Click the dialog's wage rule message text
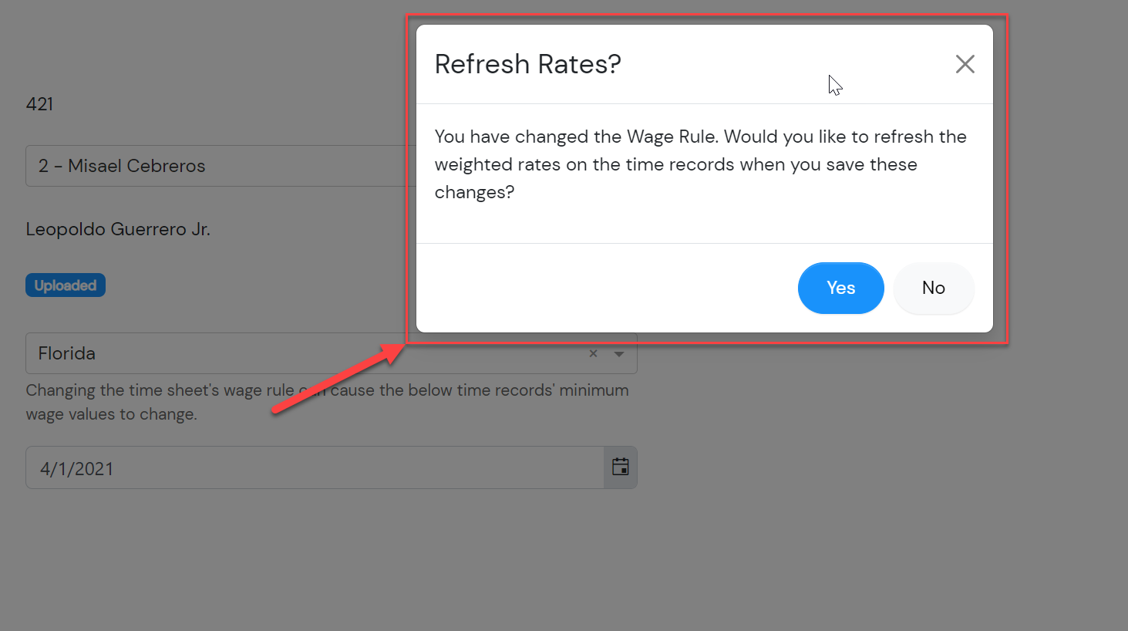Image resolution: width=1128 pixels, height=631 pixels. click(x=700, y=164)
